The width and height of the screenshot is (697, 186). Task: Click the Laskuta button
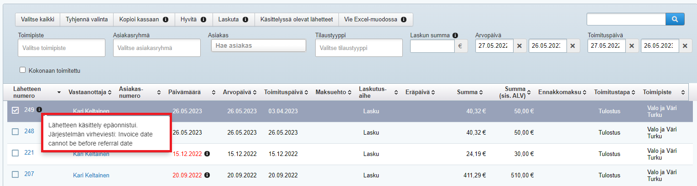click(x=233, y=20)
